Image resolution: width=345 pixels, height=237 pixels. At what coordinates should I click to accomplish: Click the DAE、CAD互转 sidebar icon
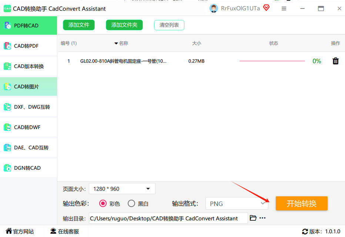coord(7,148)
